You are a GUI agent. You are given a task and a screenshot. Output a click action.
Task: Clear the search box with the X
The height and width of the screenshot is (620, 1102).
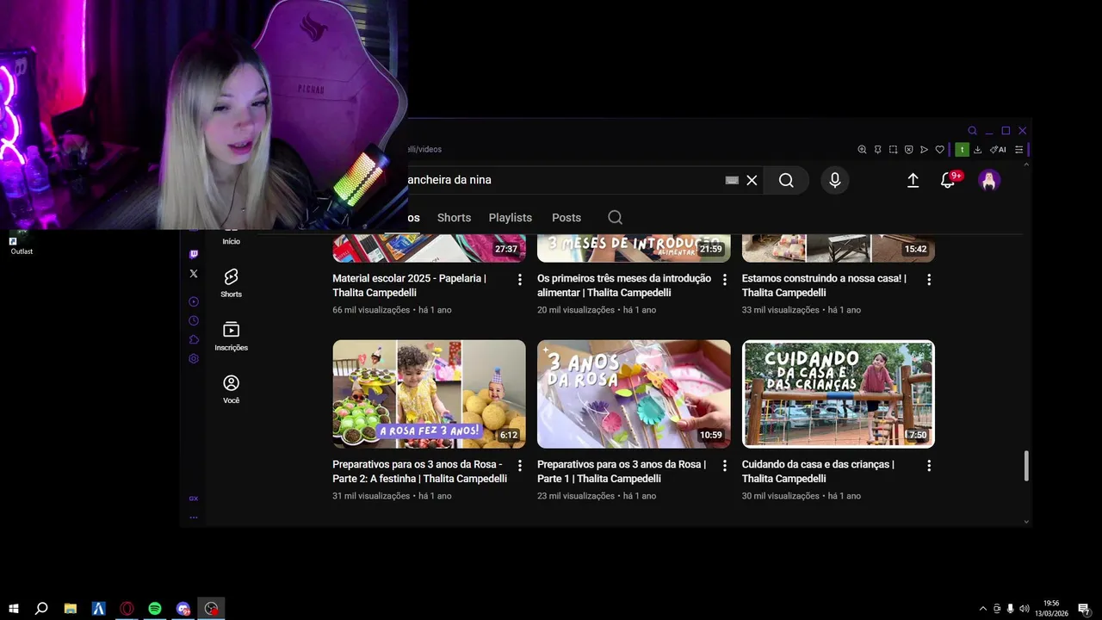click(752, 180)
